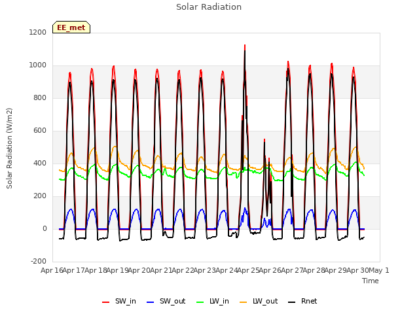Viewport: 419px width, 314px height.
Task: Click the 0 y-axis tick label
Action: (45, 228)
